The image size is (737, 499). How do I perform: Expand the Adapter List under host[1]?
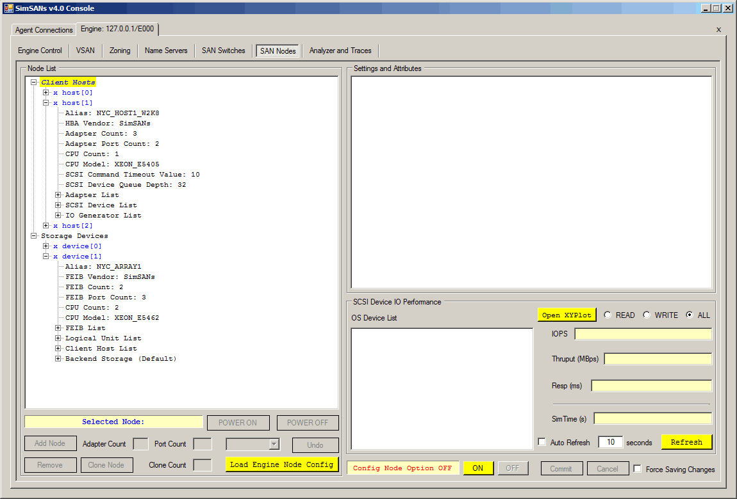[58, 195]
